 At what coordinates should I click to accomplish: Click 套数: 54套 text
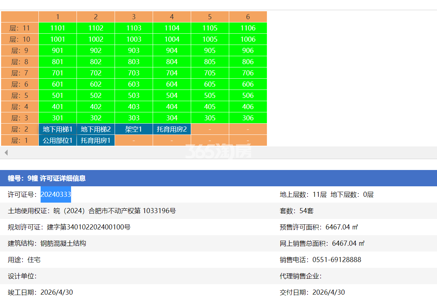pos(297,211)
